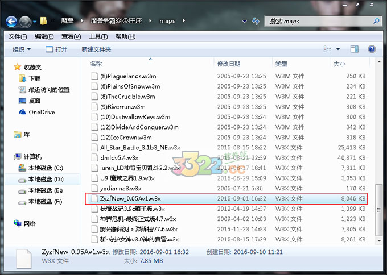The width and height of the screenshot is (387, 275).
Task: Refresh the folder with the refresh icon
Action: coord(256,21)
